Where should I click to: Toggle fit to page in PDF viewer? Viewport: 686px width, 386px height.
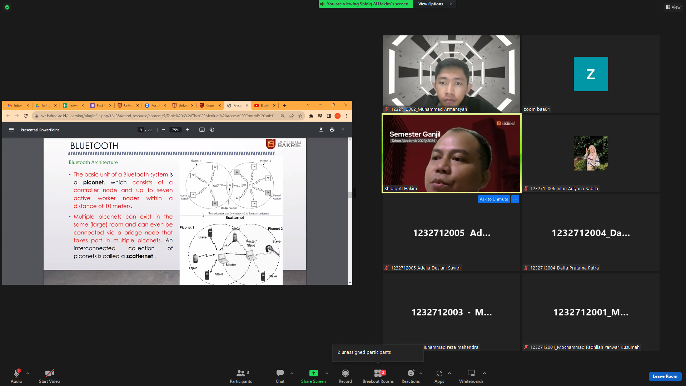coord(202,130)
